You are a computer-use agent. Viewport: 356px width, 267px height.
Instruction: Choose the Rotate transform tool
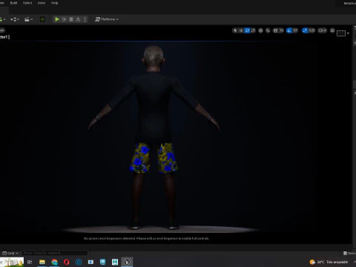tap(247, 30)
